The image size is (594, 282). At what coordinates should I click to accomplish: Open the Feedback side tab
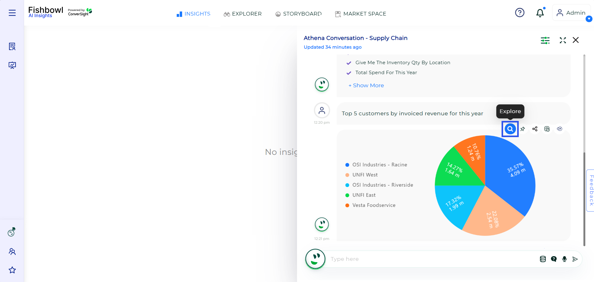click(591, 191)
